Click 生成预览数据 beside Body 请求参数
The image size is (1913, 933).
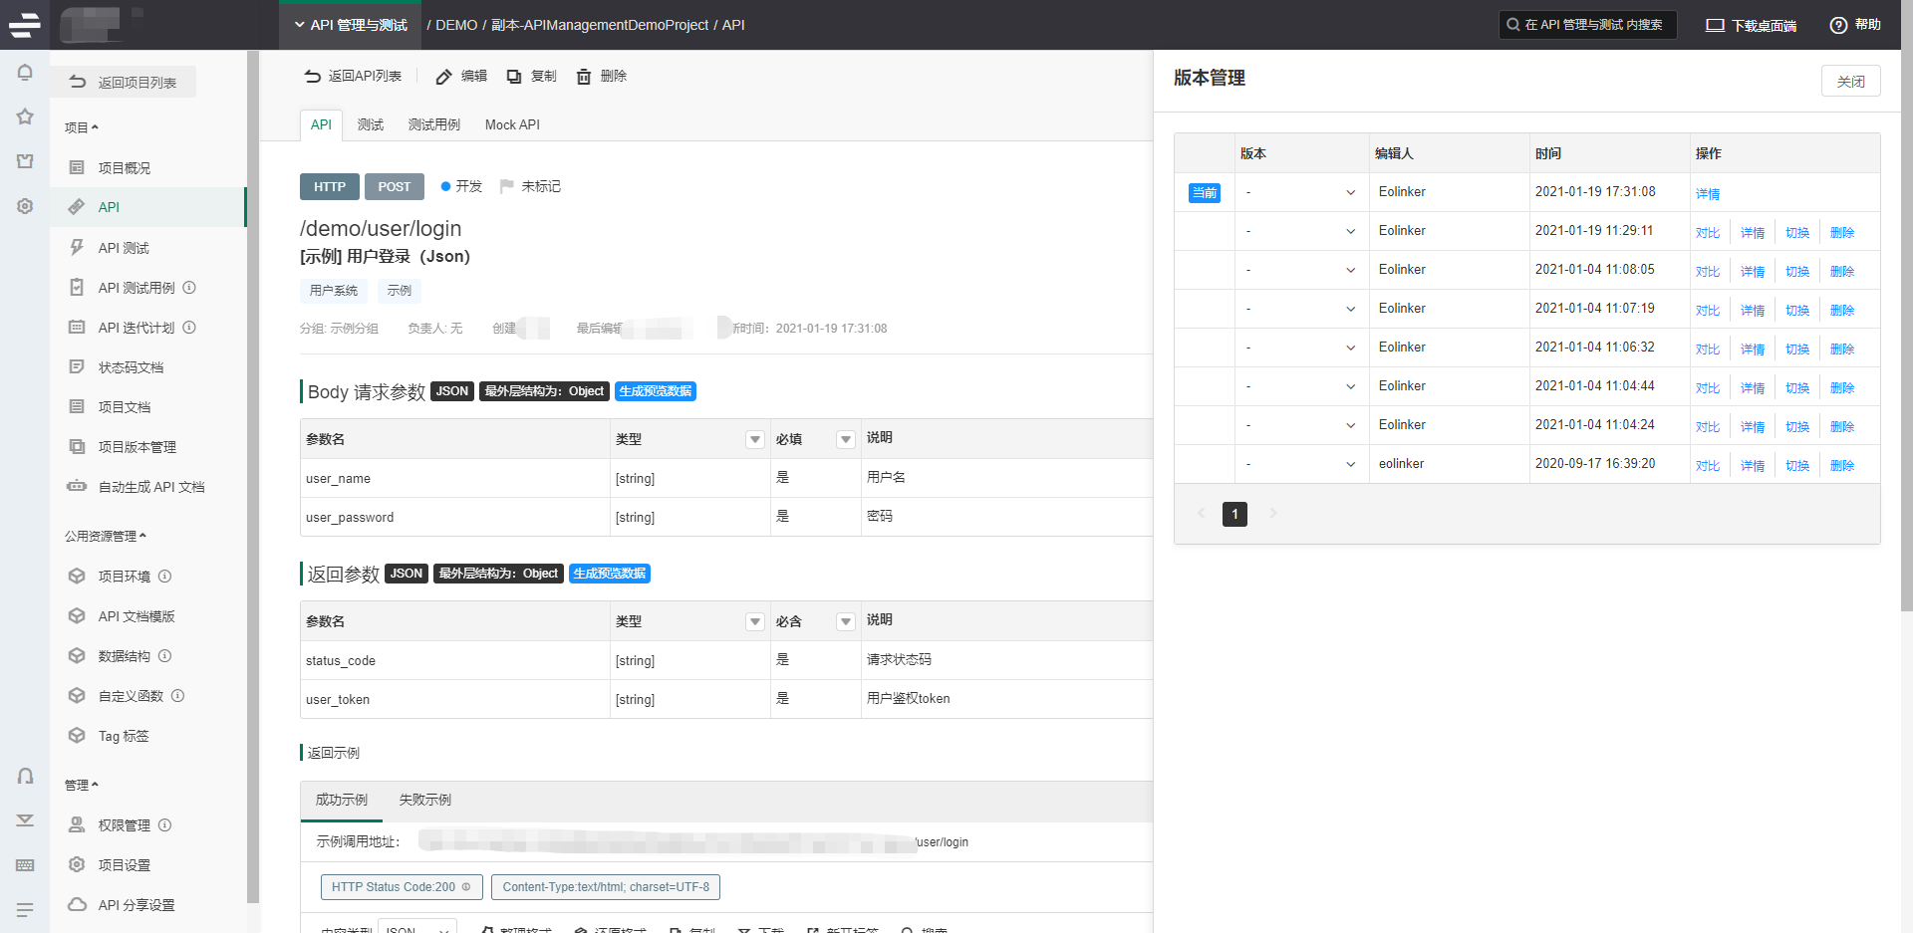coord(656,391)
